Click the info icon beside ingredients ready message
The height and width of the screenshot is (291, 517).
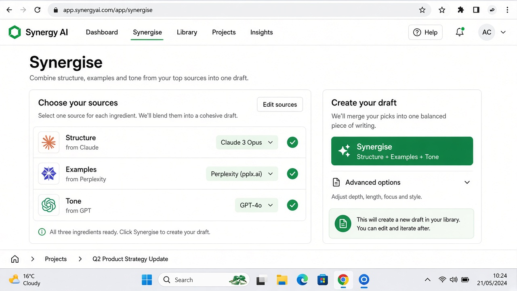42,232
